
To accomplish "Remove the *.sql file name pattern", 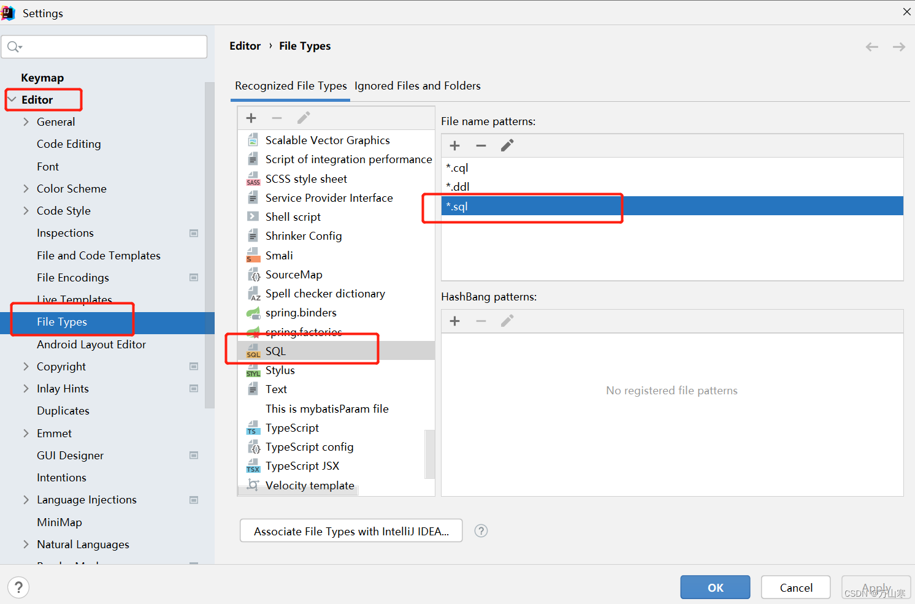I will coord(481,145).
